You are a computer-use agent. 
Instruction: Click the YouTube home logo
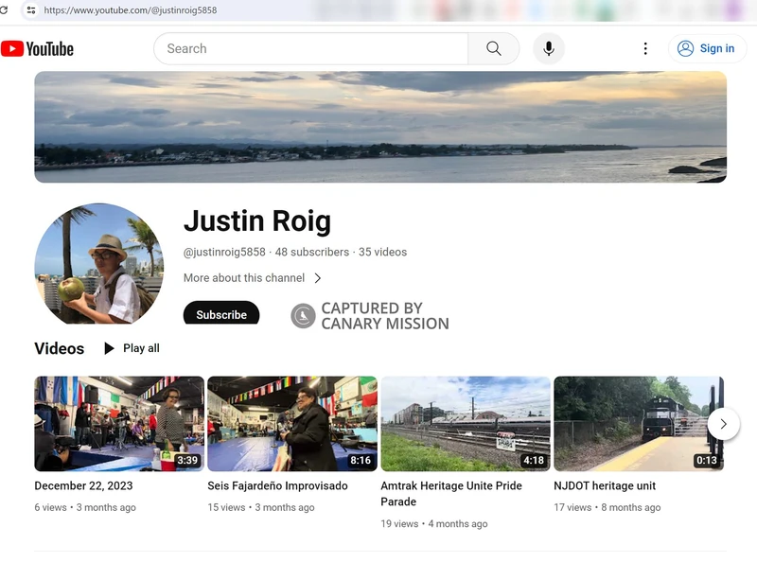[x=36, y=48]
